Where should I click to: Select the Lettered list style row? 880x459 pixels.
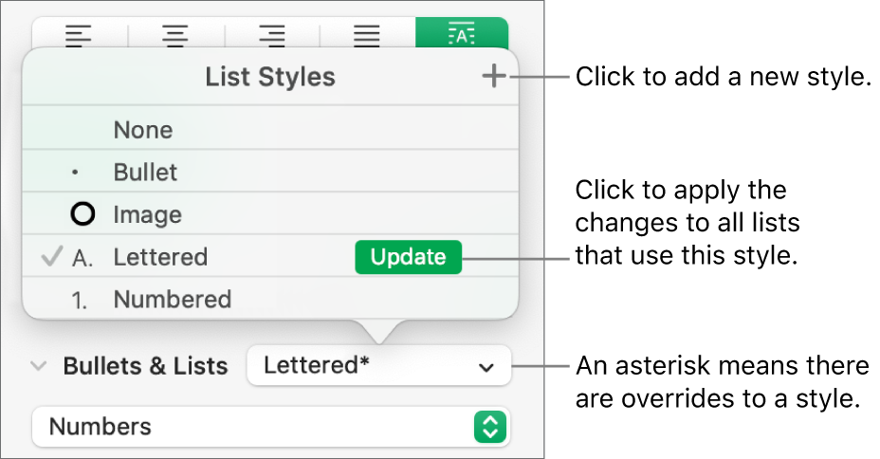pos(159,257)
